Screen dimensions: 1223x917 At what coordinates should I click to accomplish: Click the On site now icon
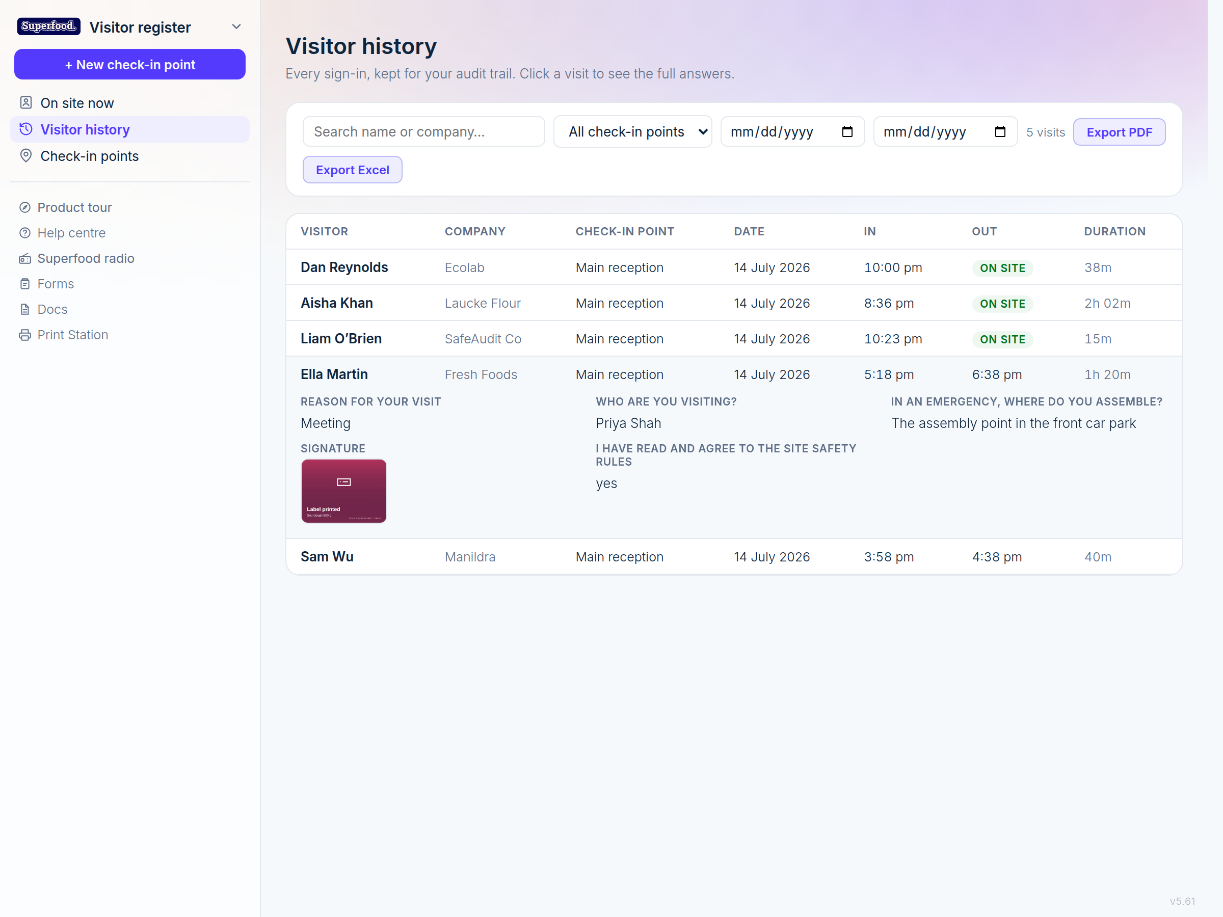[26, 103]
